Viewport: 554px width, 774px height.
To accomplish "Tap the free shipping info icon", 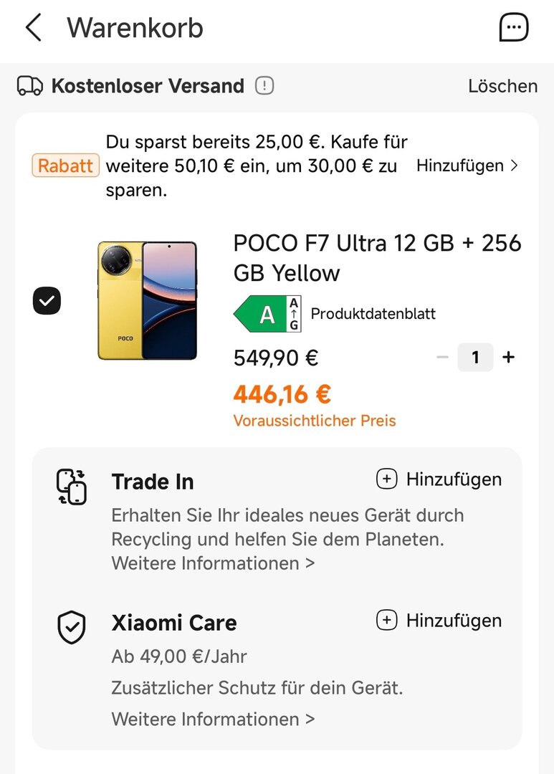I will 264,86.
